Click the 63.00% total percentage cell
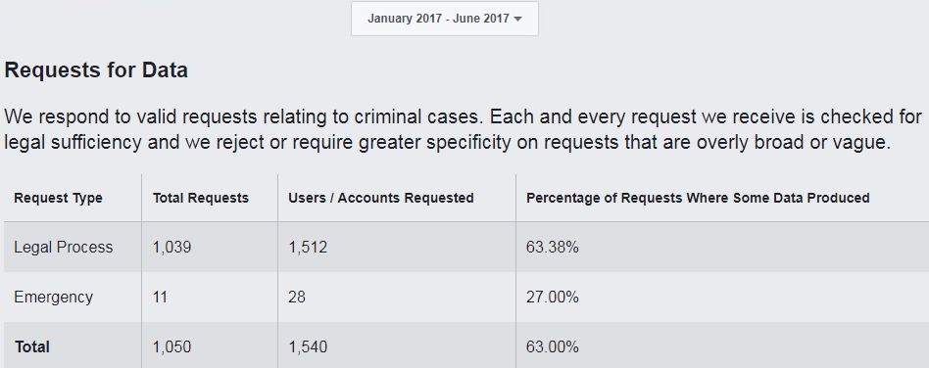Screen dimensions: 929x368 pos(552,346)
